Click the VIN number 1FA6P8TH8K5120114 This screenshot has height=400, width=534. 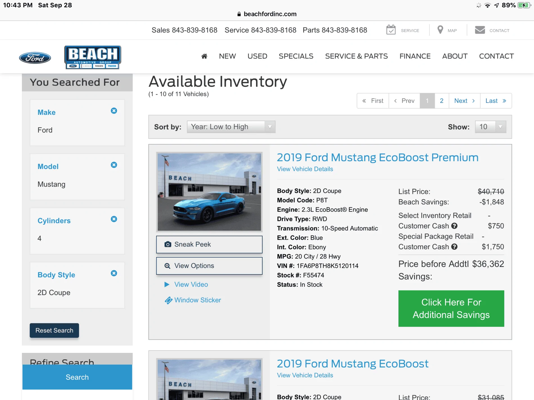click(327, 266)
